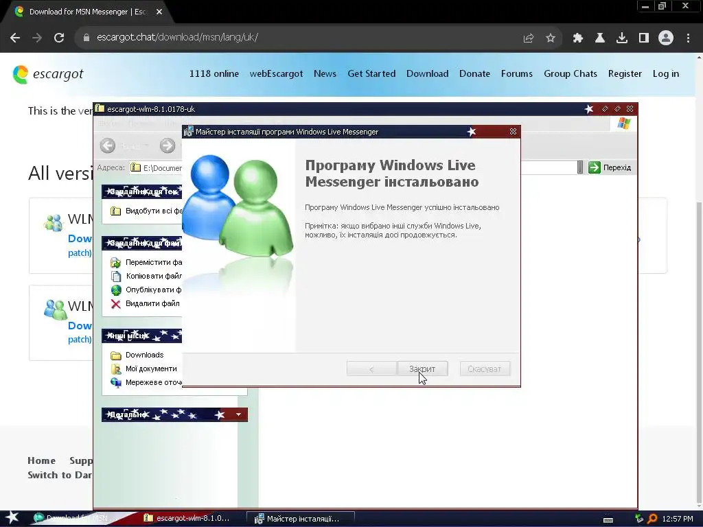This screenshot has width=703, height=527.
Task: Switch to Download for MSN taskbar button
Action: 76,519
